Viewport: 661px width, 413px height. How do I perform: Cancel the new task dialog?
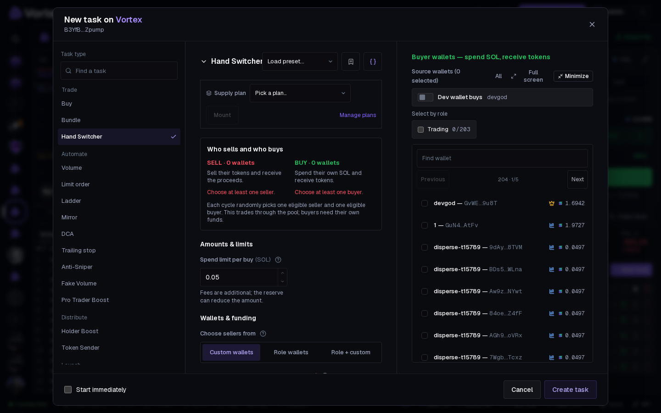[x=522, y=390]
